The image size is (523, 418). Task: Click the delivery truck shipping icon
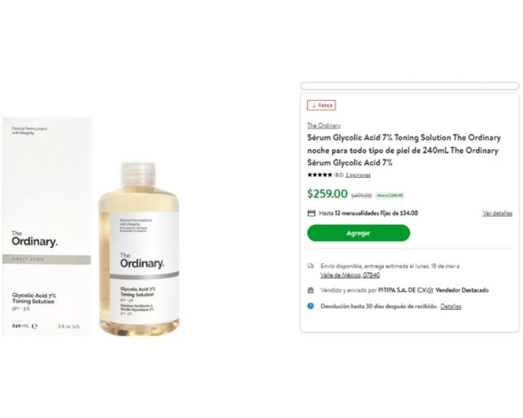coord(311,266)
